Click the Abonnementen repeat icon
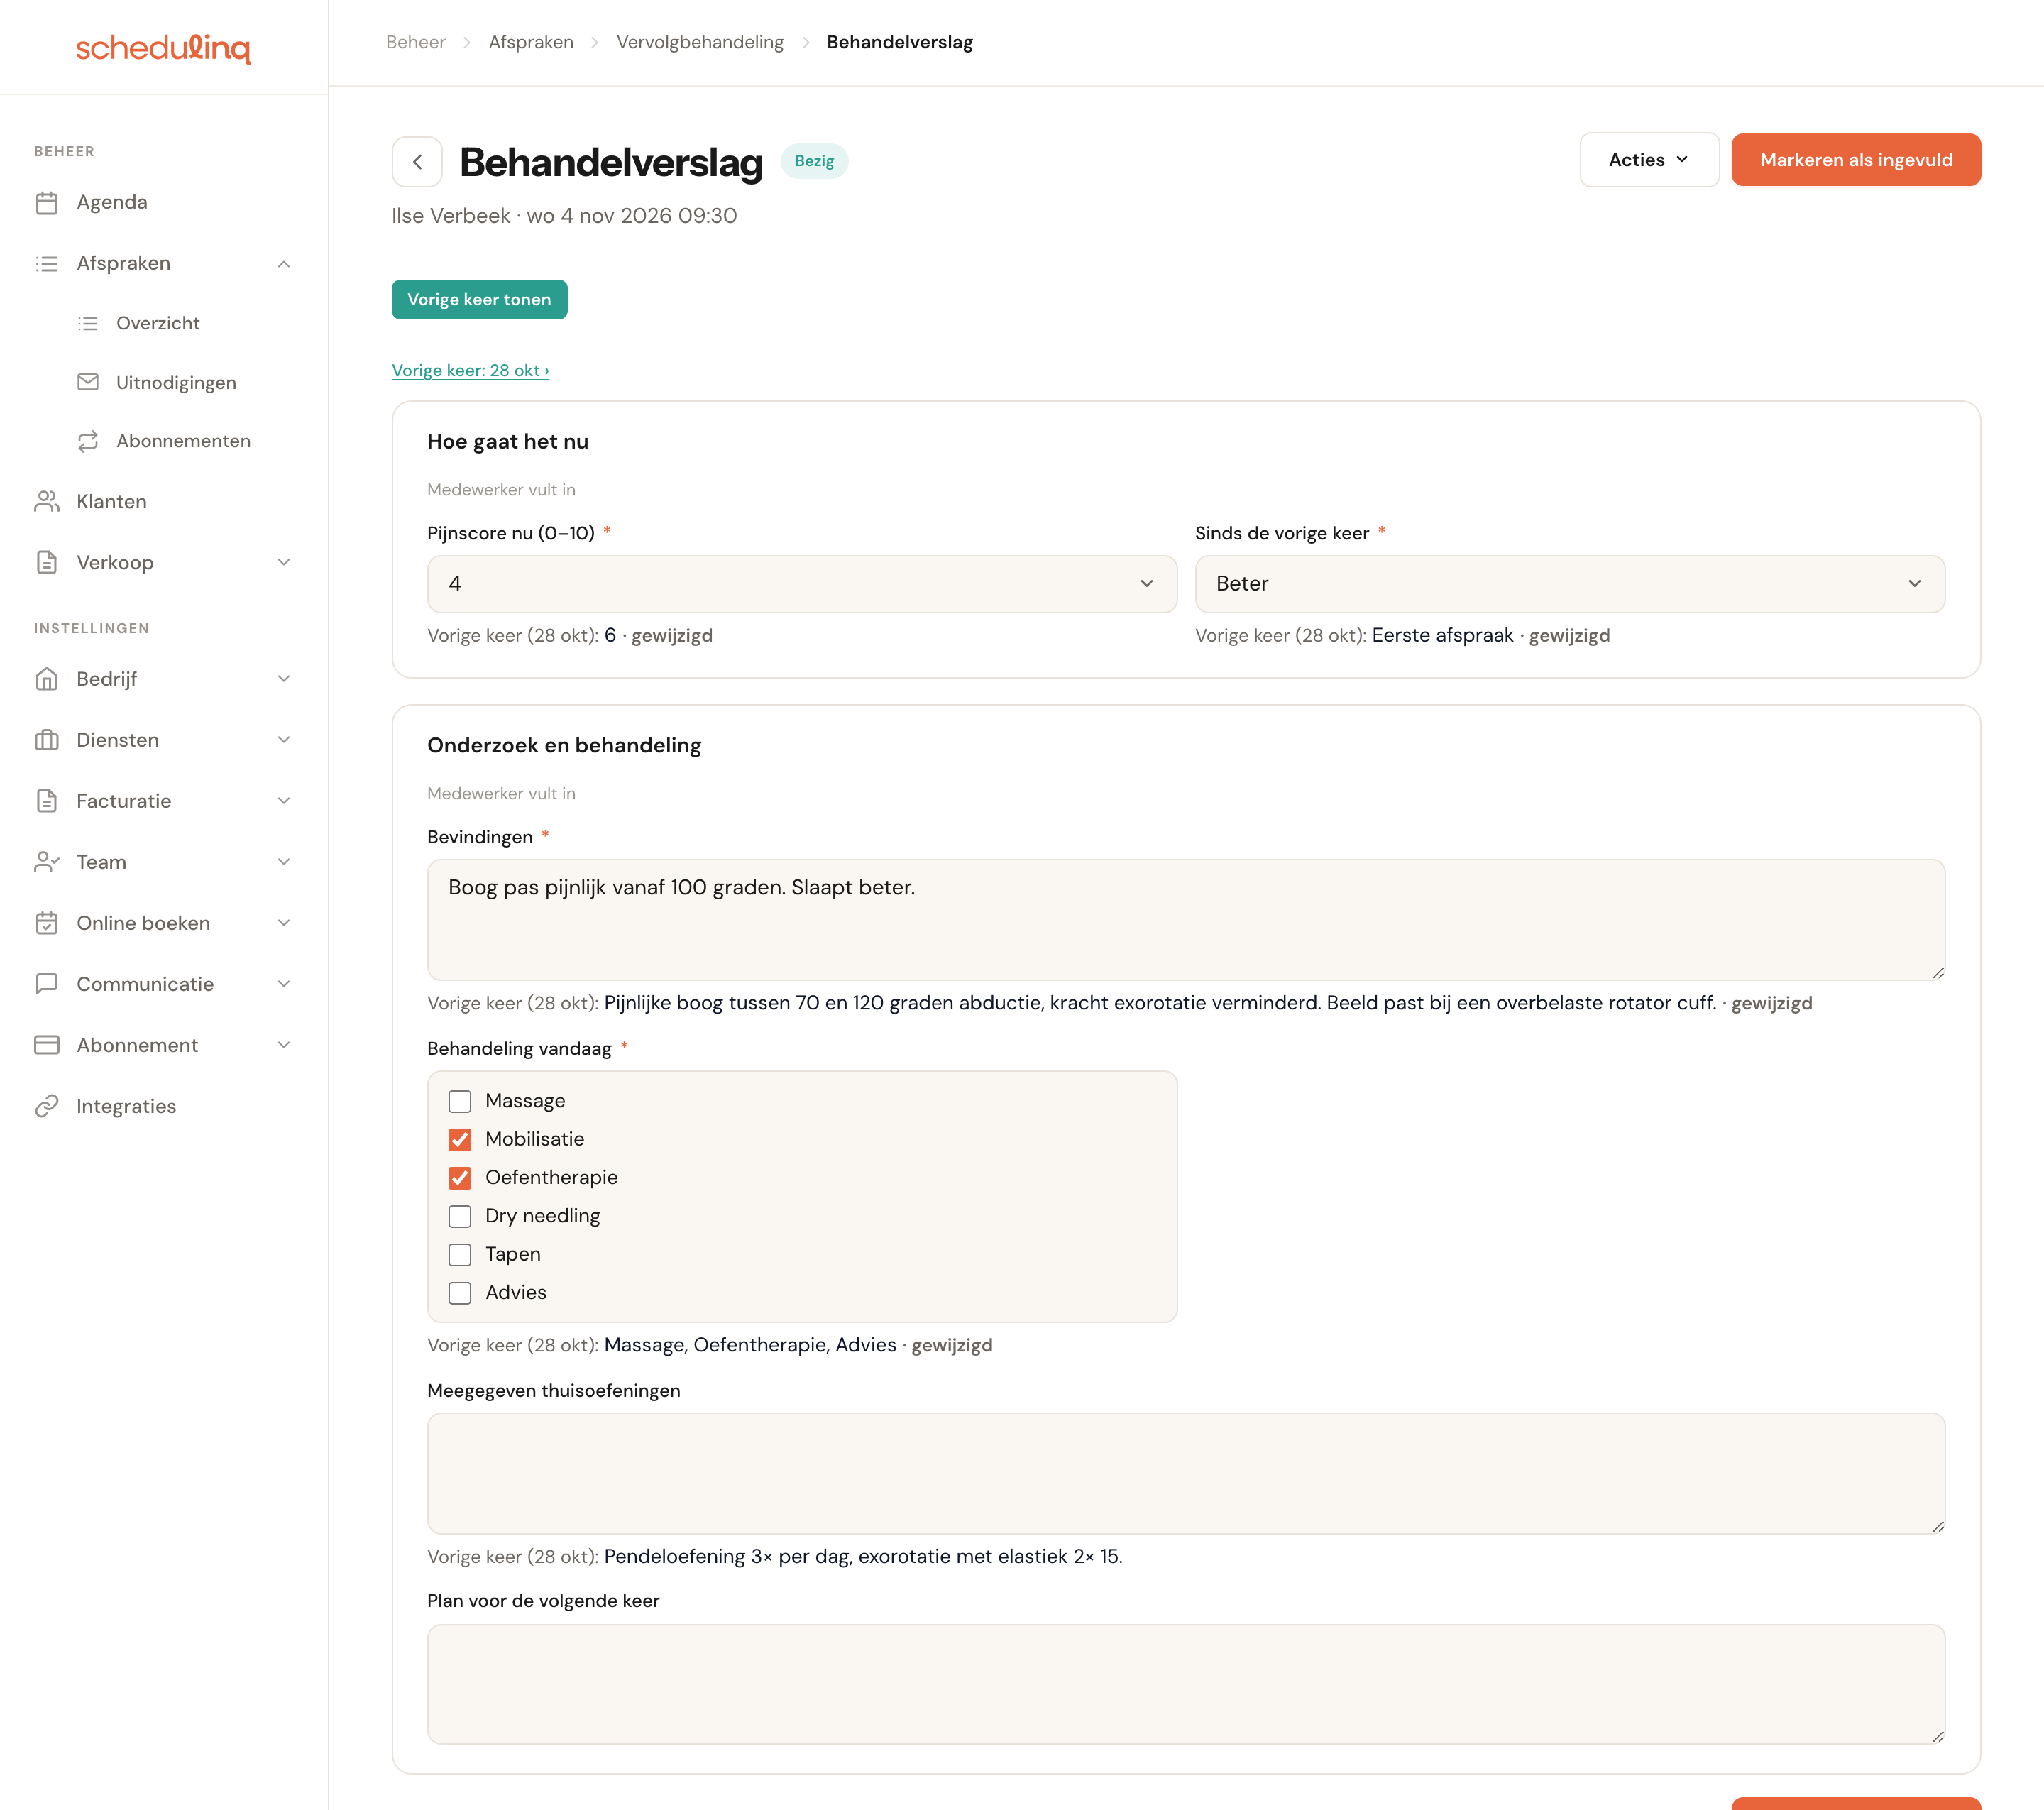 click(88, 441)
